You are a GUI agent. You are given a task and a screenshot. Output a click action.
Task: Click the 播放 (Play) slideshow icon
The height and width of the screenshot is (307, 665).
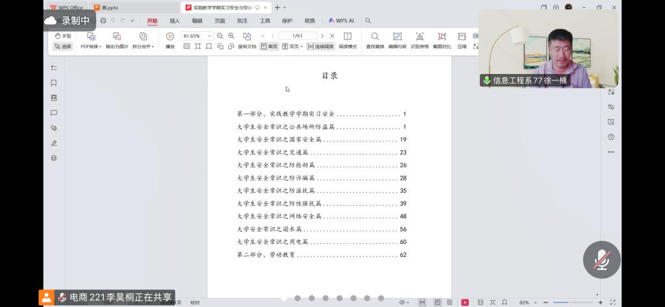pyautogui.click(x=169, y=36)
